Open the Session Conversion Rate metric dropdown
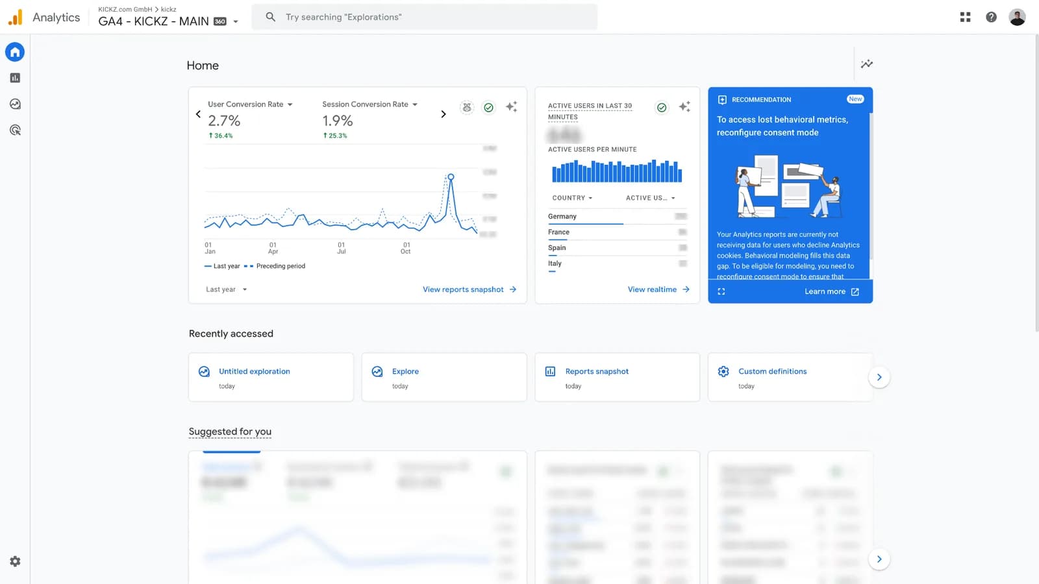The height and width of the screenshot is (584, 1039). pyautogui.click(x=369, y=104)
